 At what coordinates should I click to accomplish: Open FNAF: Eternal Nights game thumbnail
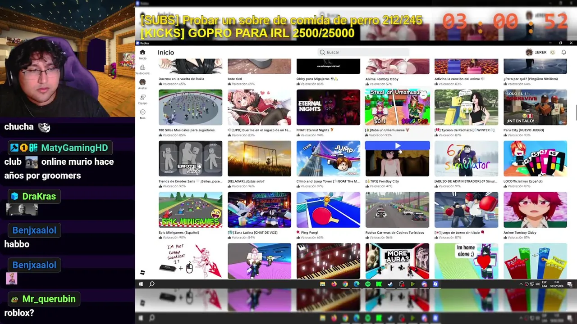click(x=328, y=107)
